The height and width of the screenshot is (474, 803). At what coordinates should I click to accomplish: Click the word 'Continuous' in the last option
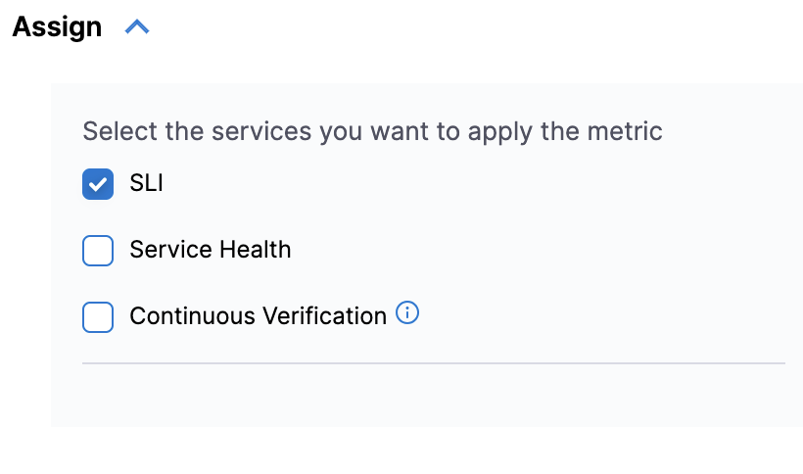[192, 316]
